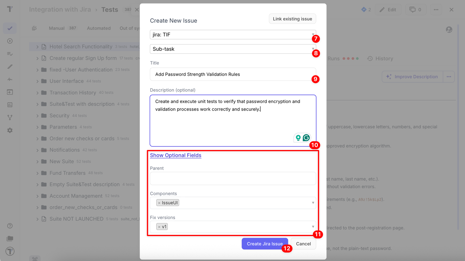This screenshot has height=261, width=465.
Task: Open Settings via the gear icon
Action: click(x=9, y=130)
